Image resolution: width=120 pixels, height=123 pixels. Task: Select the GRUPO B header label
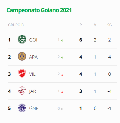coord(16,25)
